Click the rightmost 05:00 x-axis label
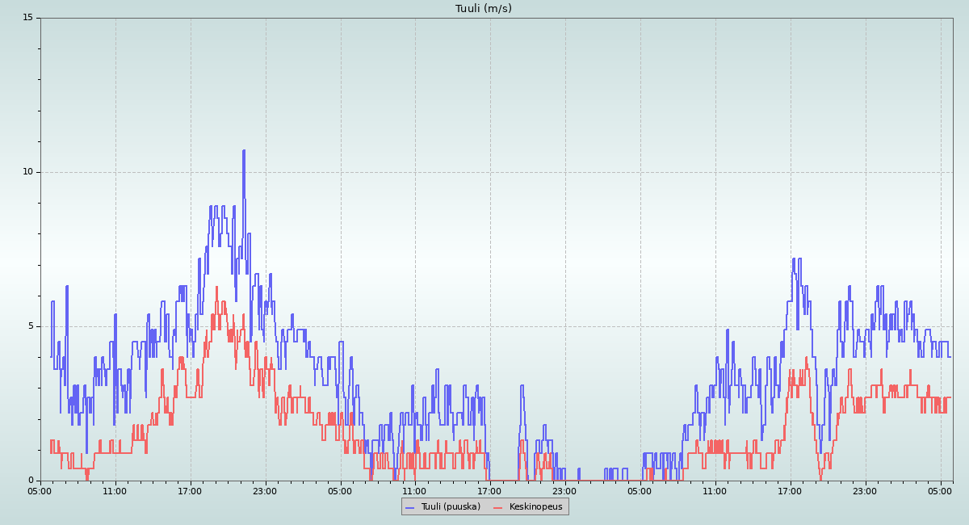The width and height of the screenshot is (969, 525). (x=941, y=490)
